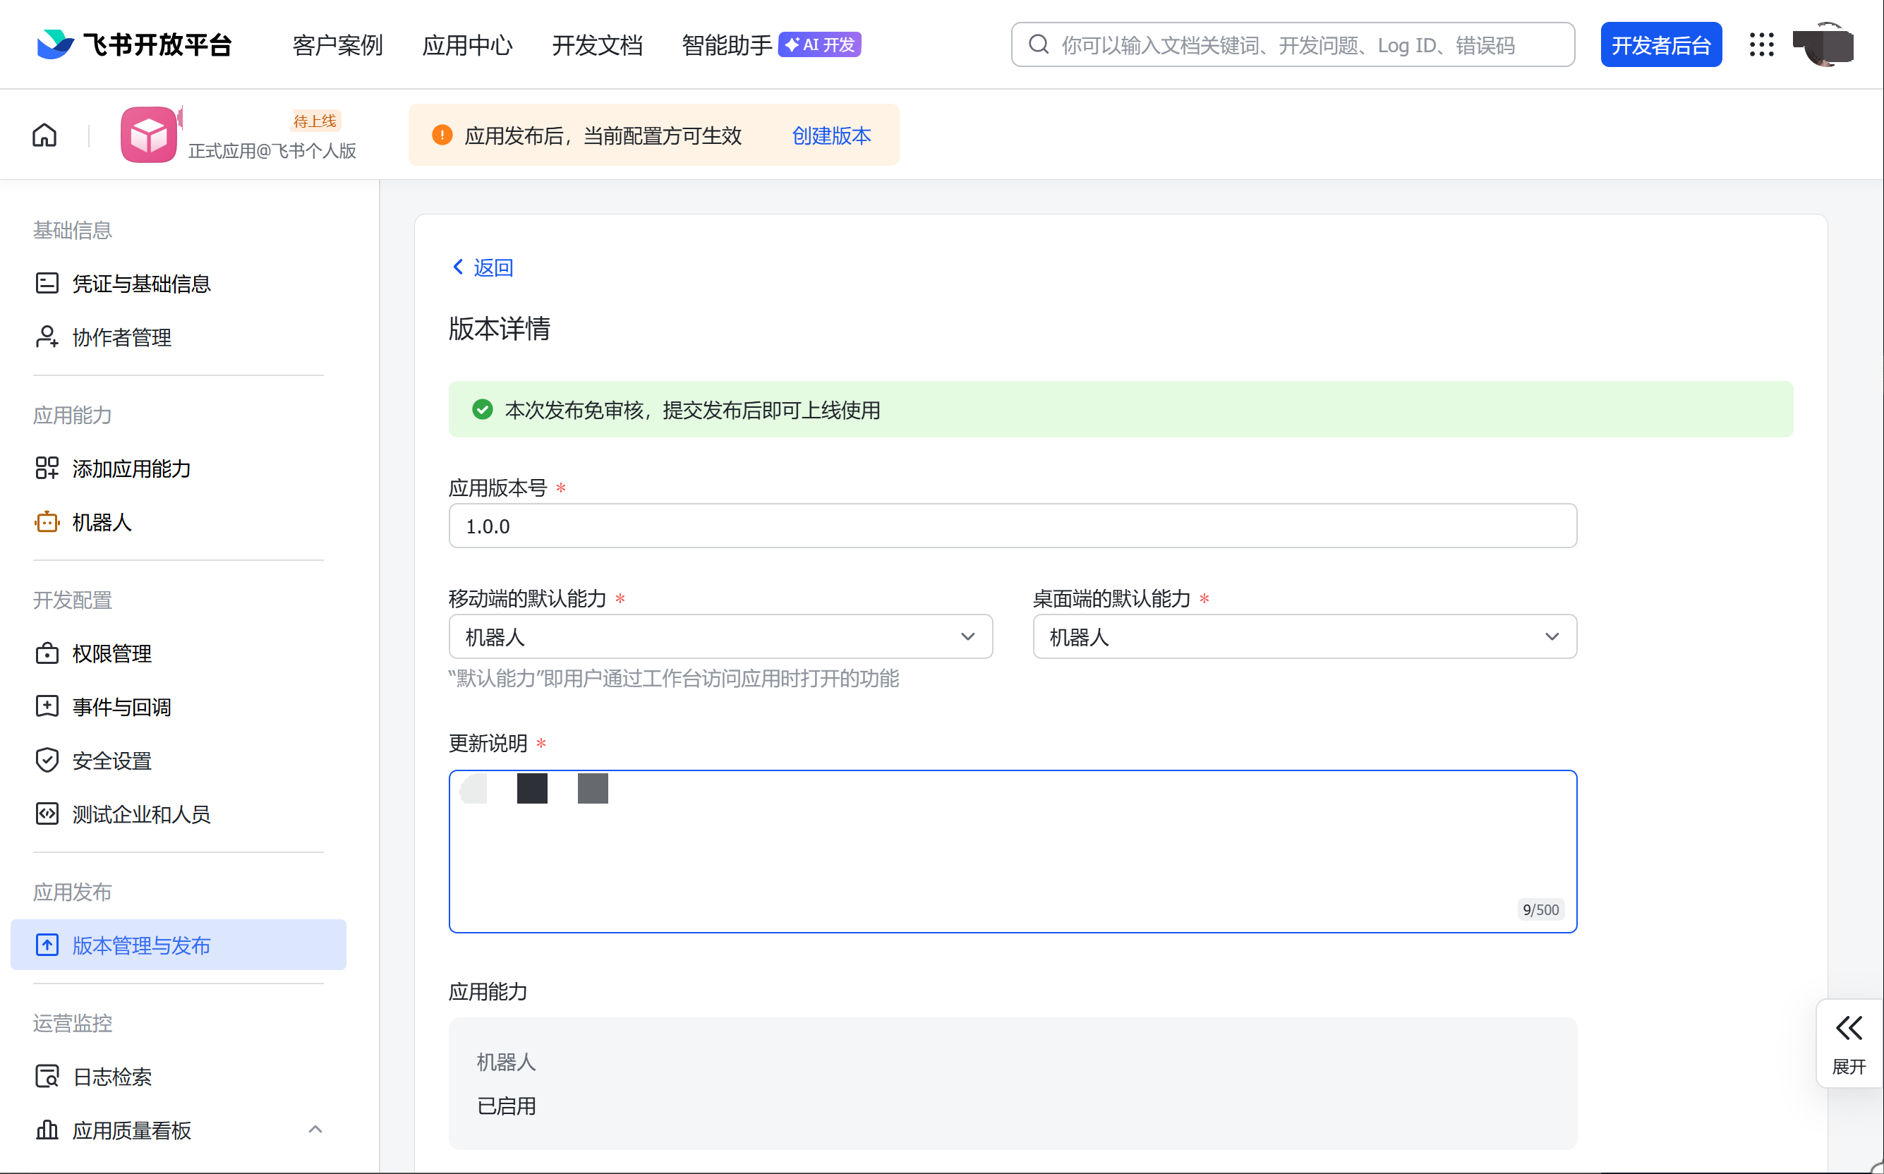Switch to 开发文档 in the top menu

pos(597,44)
